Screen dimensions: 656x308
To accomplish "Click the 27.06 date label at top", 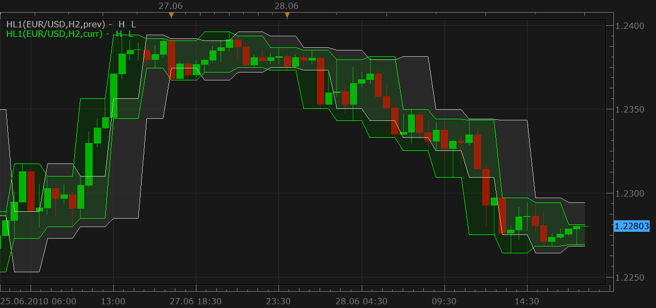I will (171, 6).
